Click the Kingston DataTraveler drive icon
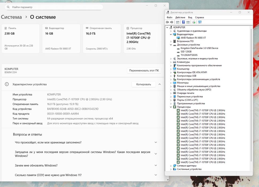This screenshot has width=259, height=187. click(178, 48)
